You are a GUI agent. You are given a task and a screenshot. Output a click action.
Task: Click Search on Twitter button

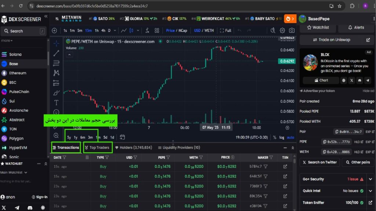(320, 162)
